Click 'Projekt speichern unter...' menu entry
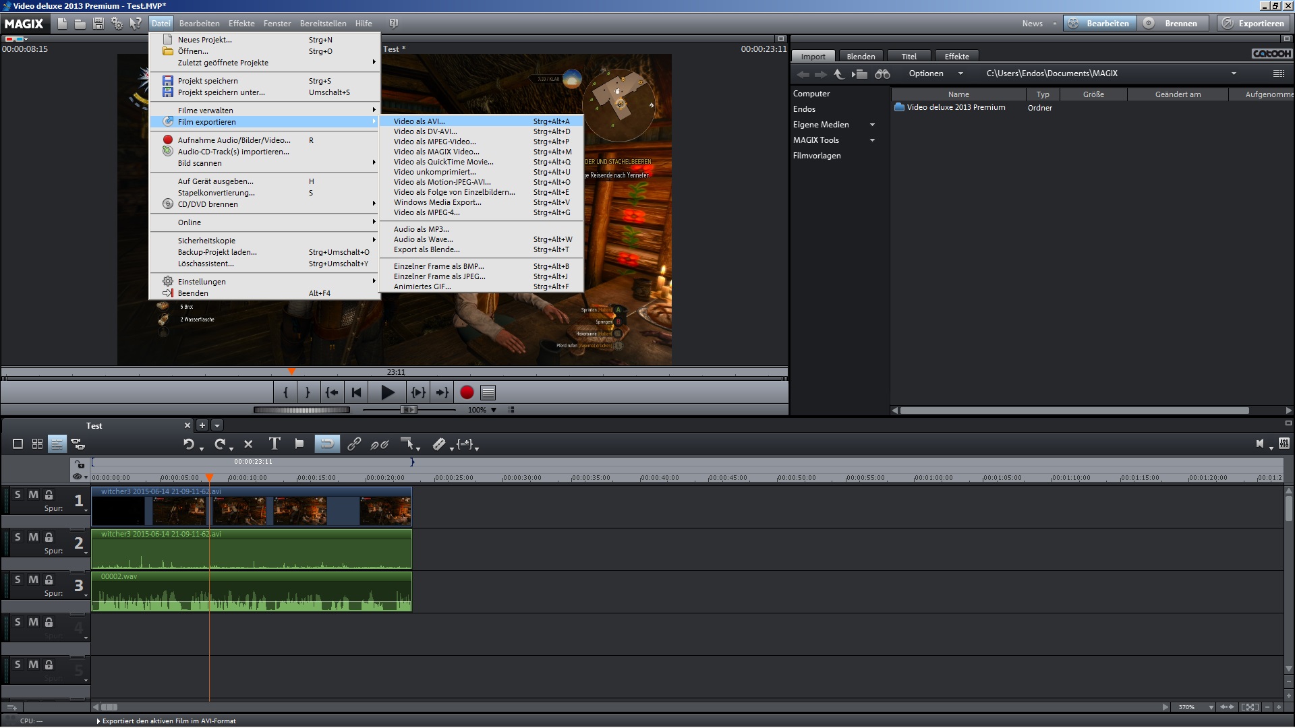Viewport: 1295px width, 728px height. [x=264, y=92]
